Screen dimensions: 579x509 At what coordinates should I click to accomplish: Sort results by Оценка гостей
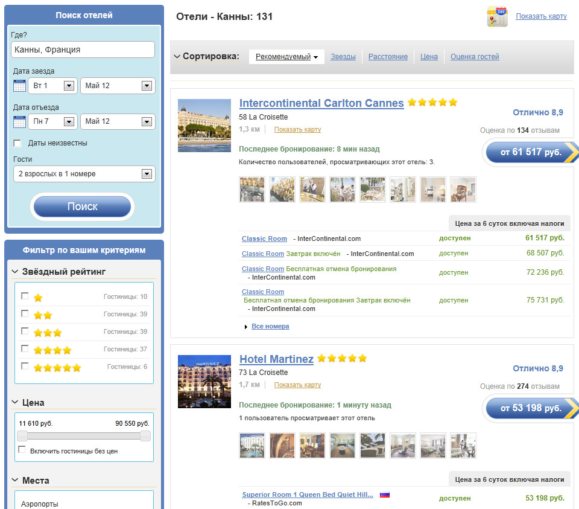point(475,57)
